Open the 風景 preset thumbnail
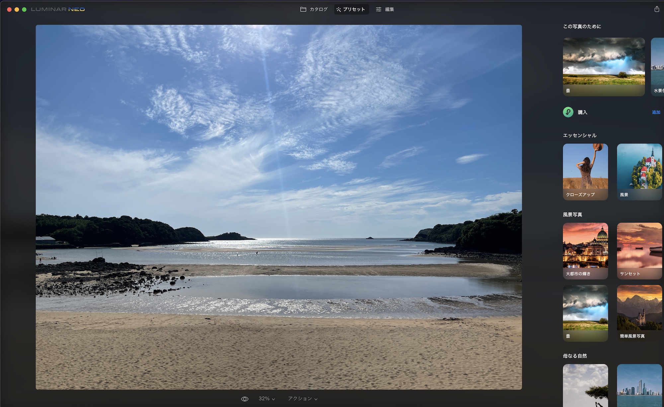The height and width of the screenshot is (407, 664). click(x=639, y=172)
